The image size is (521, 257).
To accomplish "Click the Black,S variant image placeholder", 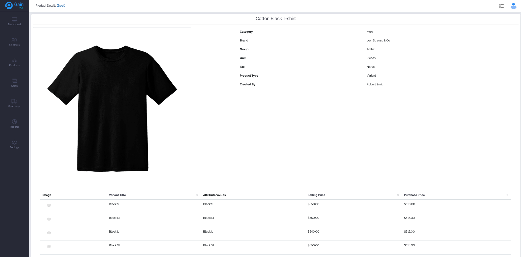I will (x=49, y=205).
